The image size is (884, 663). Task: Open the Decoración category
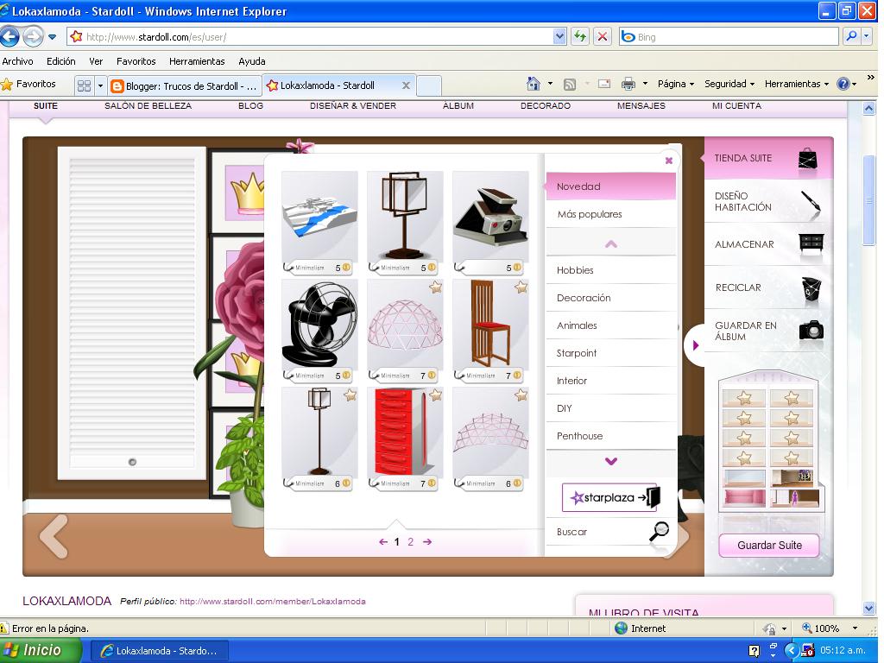tap(611, 298)
